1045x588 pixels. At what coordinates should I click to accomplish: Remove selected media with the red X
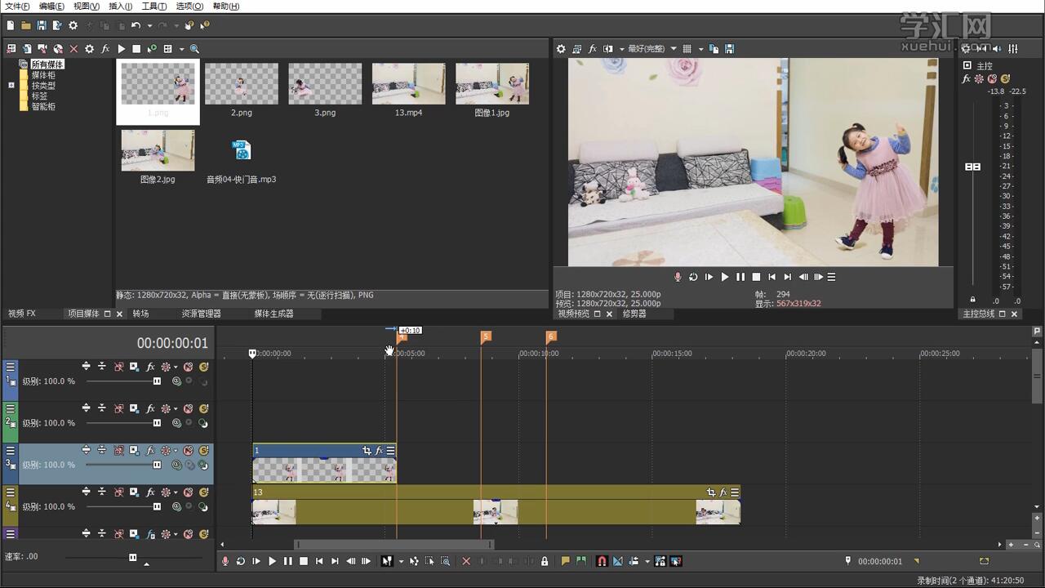[x=74, y=49]
